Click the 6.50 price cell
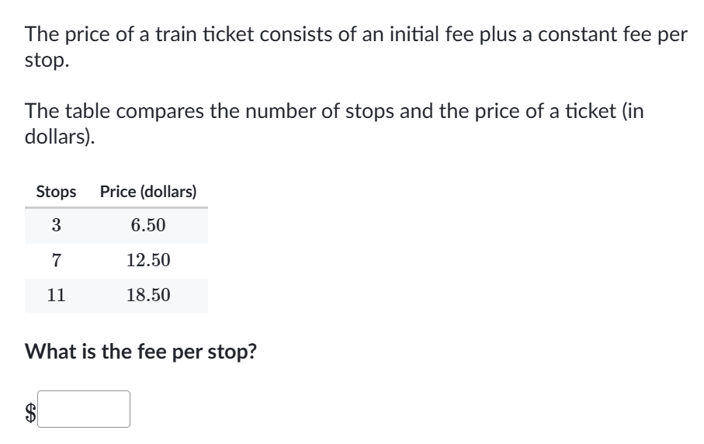The height and width of the screenshot is (444, 704). 148,225
